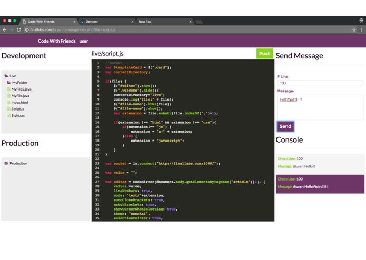Open the MyFile2.java file name
The height and width of the screenshot is (260, 366).
click(21, 89)
